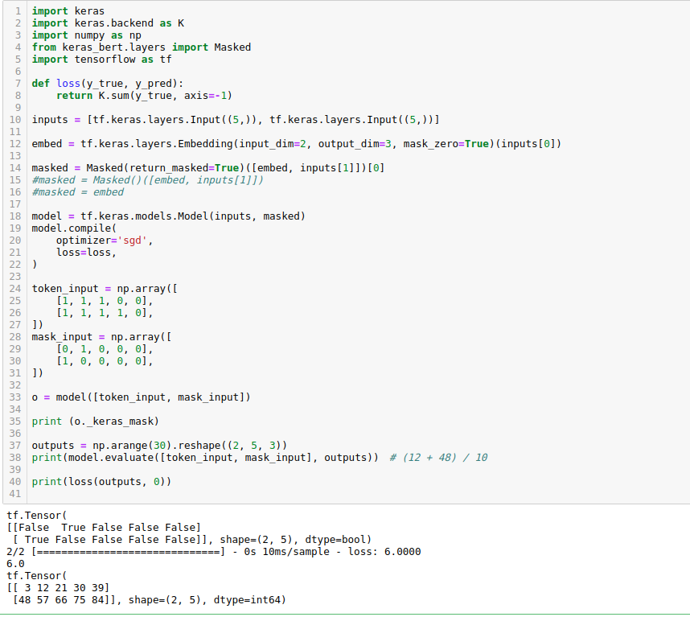The width and height of the screenshot is (690, 617).
Task: Click array row '[1, 0, 0, 0, 0],'
Action: point(105,361)
